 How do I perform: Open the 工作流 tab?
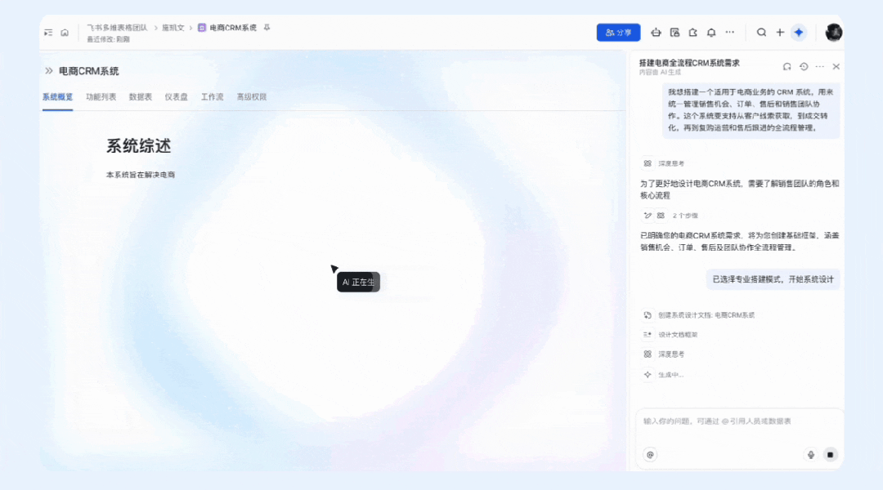[212, 96]
